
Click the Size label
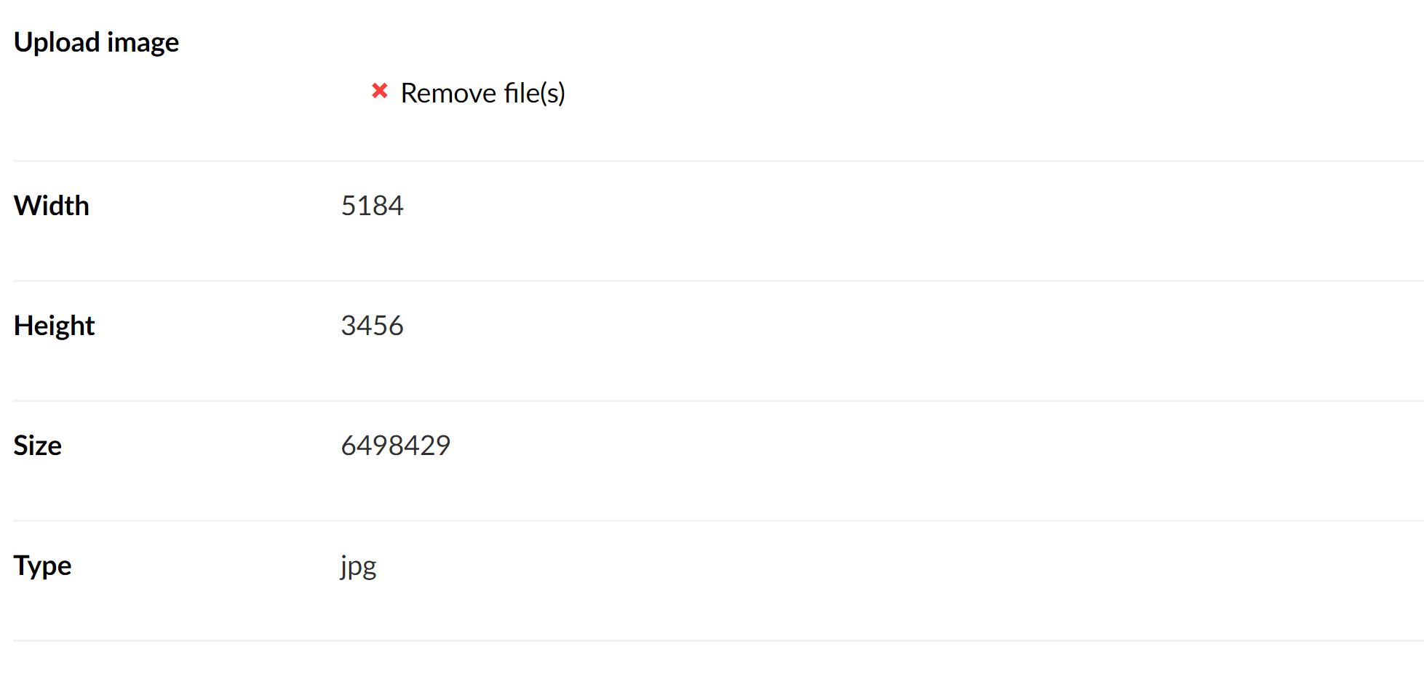(x=38, y=446)
